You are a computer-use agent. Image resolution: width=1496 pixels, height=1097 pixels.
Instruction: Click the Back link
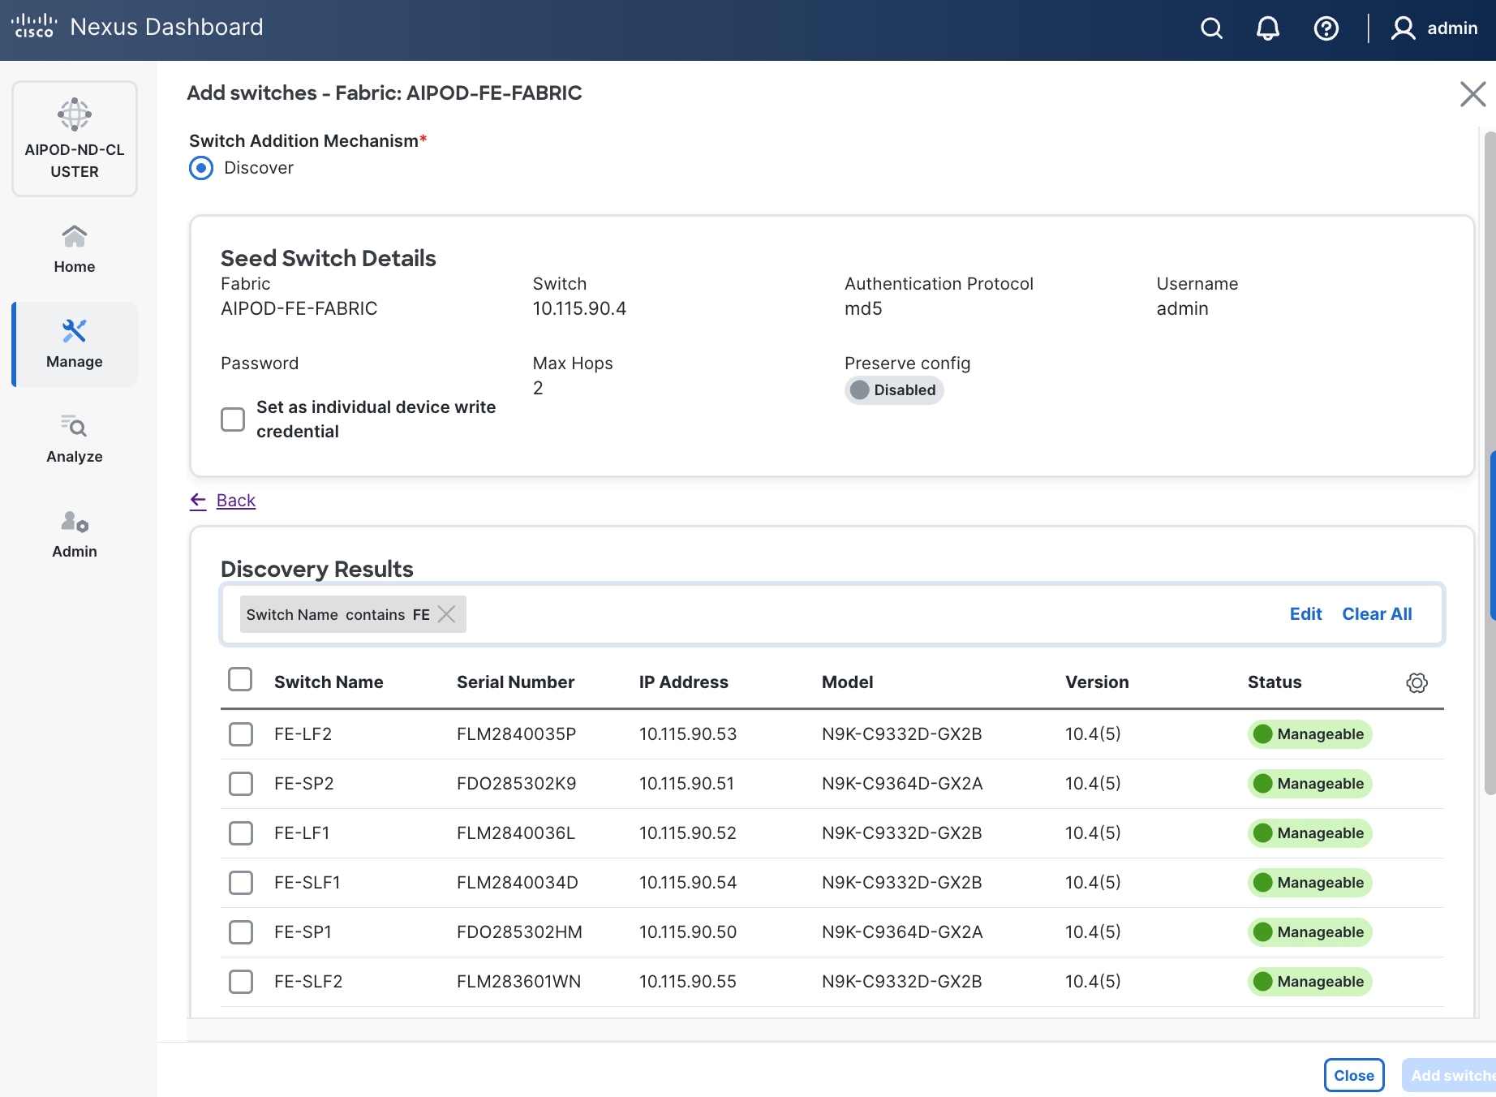235,501
